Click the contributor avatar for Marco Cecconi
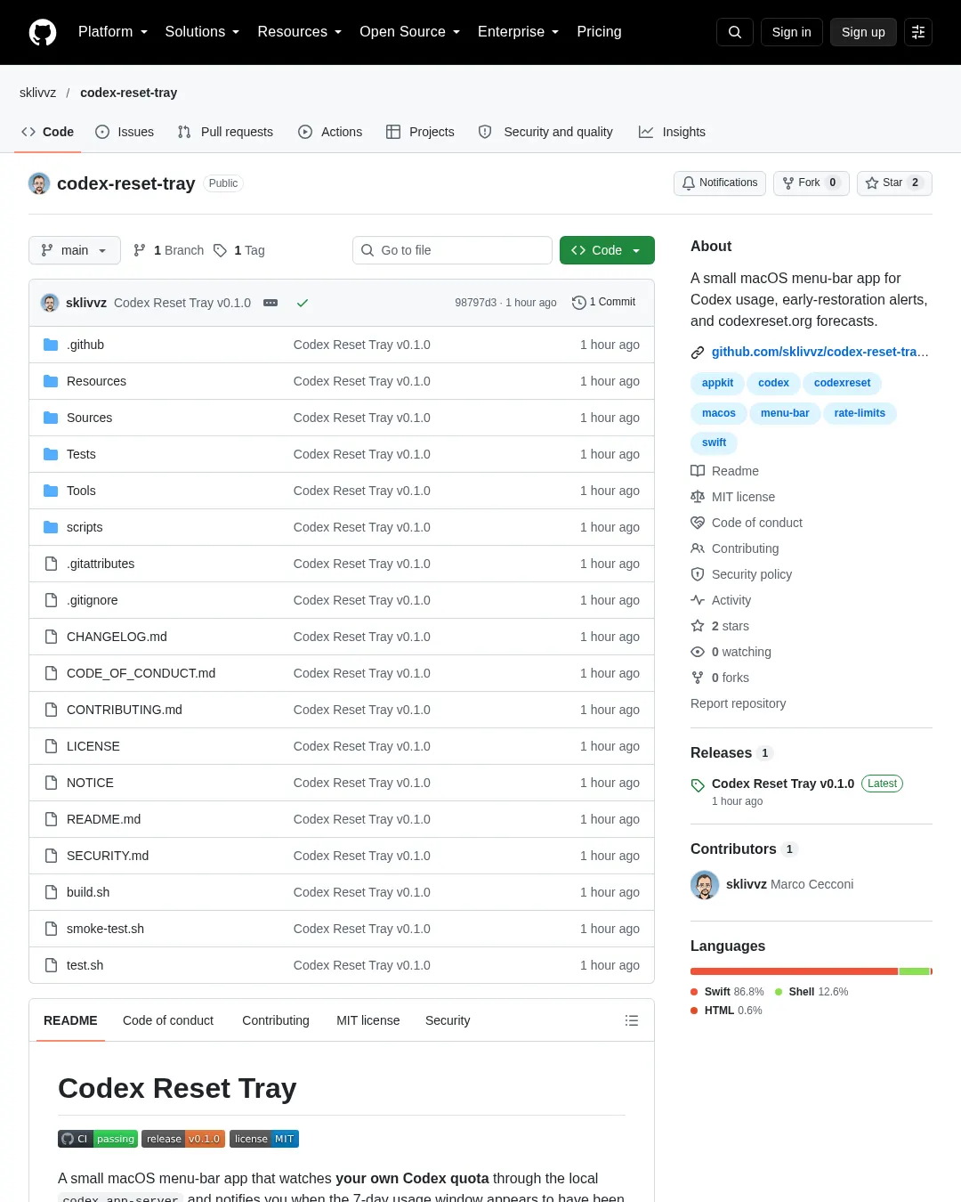The height and width of the screenshot is (1202, 961). pyautogui.click(x=705, y=885)
